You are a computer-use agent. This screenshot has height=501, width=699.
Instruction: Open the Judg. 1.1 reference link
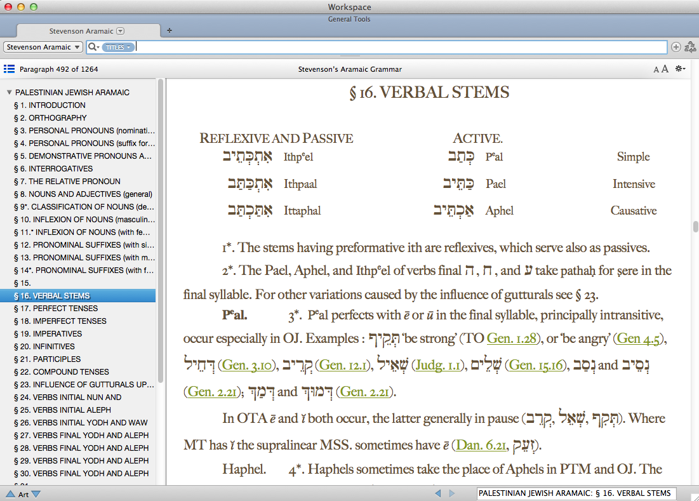coord(437,365)
